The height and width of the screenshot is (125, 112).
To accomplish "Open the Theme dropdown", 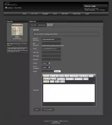I will coord(46,63).
